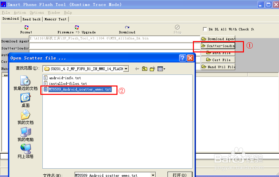Select MT6589_Android_scatter_emmc.txt file
This screenshot has height=177, width=279.
point(77,89)
